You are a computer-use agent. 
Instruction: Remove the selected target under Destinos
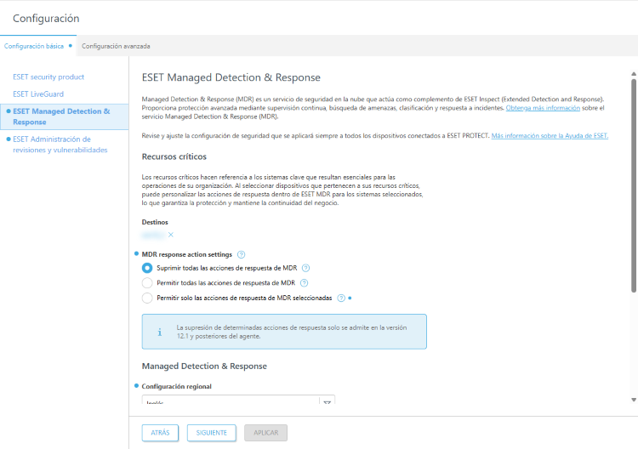tap(170, 235)
